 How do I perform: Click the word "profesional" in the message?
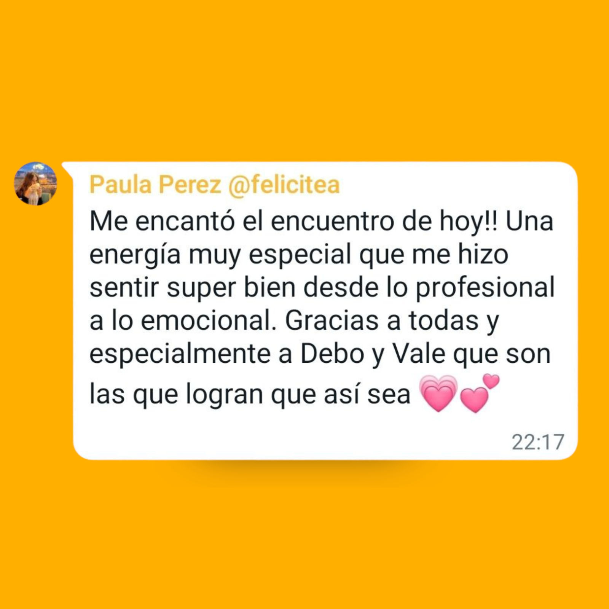[x=485, y=289]
